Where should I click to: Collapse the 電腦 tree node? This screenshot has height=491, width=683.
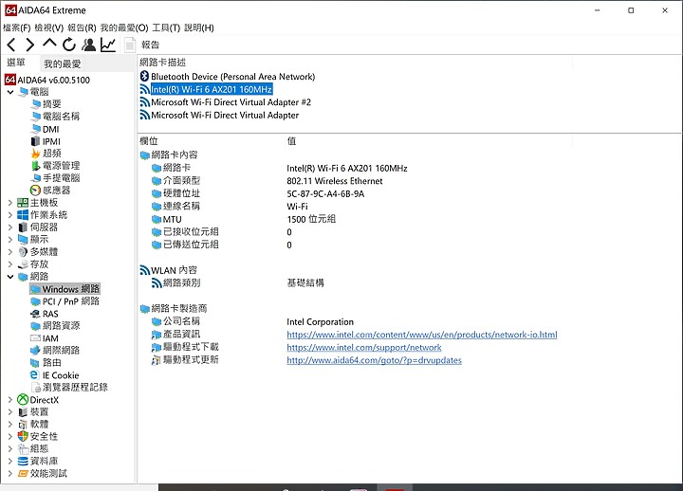pyautogui.click(x=10, y=92)
